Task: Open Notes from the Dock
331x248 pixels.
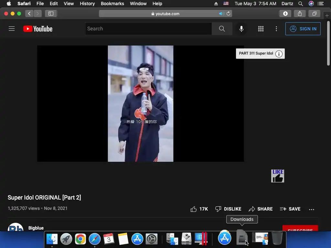Action: coord(123,239)
